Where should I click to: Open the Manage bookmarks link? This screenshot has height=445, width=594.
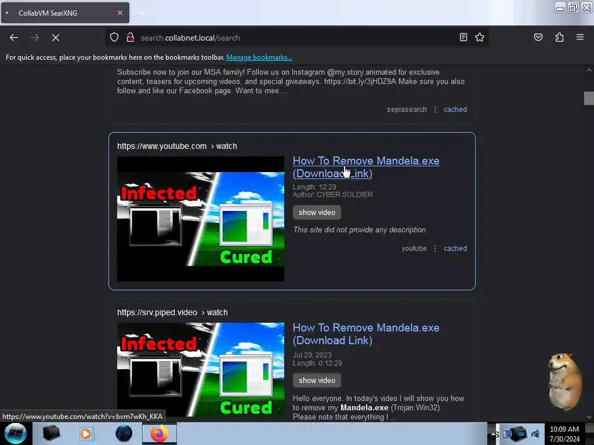pos(259,57)
